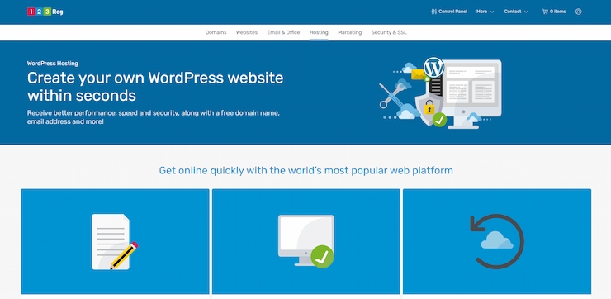This screenshot has width=611, height=299.
Task: Click the WordPress hero illustration graphic
Action: (x=440, y=93)
